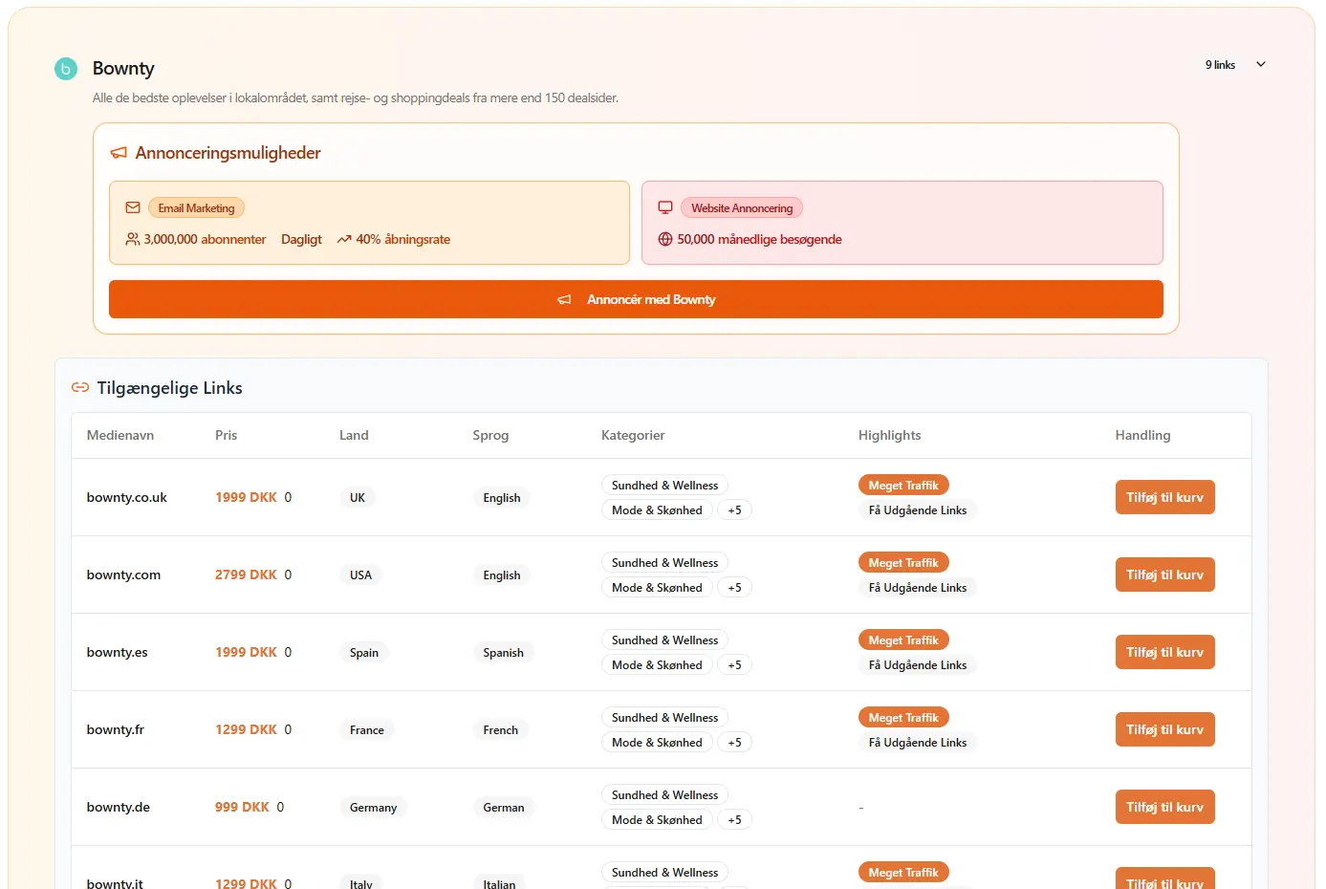Viewport: 1326px width, 889px height.
Task: Click the 999 DKK price
Action: (x=242, y=807)
